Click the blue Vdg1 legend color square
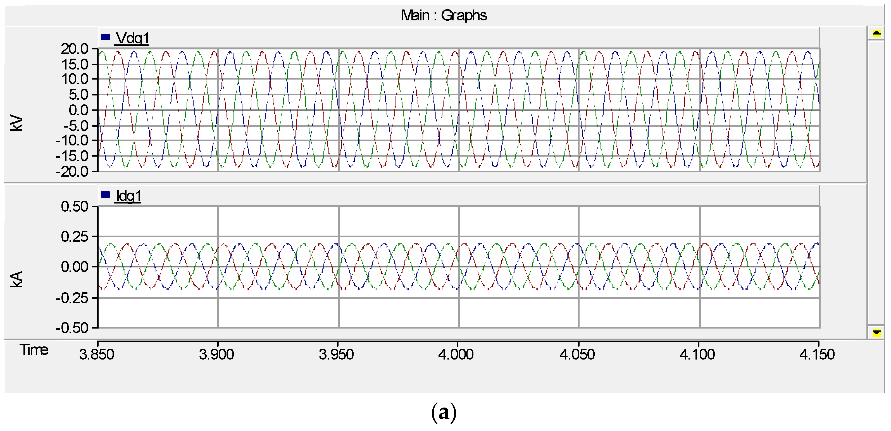This screenshot has width=891, height=431. 105,37
